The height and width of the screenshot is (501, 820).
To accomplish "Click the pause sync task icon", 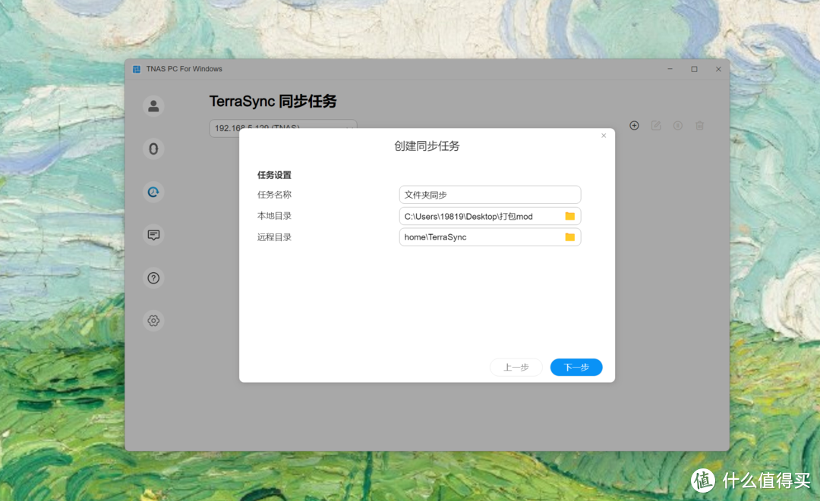I will coord(677,125).
